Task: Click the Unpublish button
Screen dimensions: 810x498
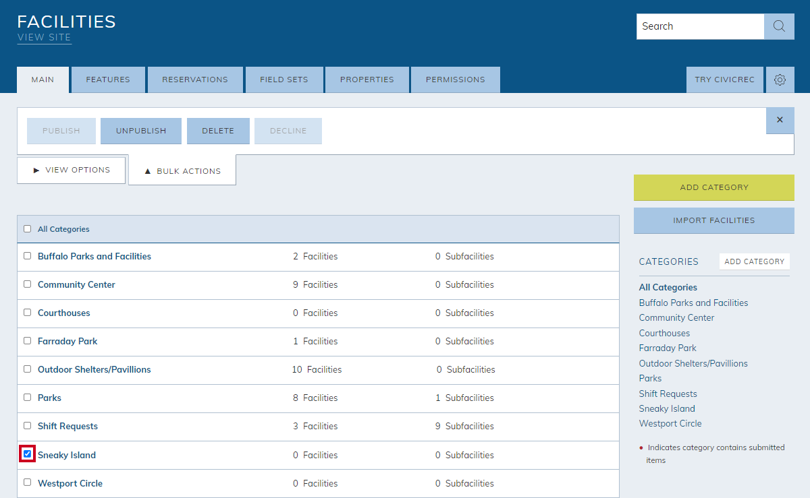Action: [141, 131]
